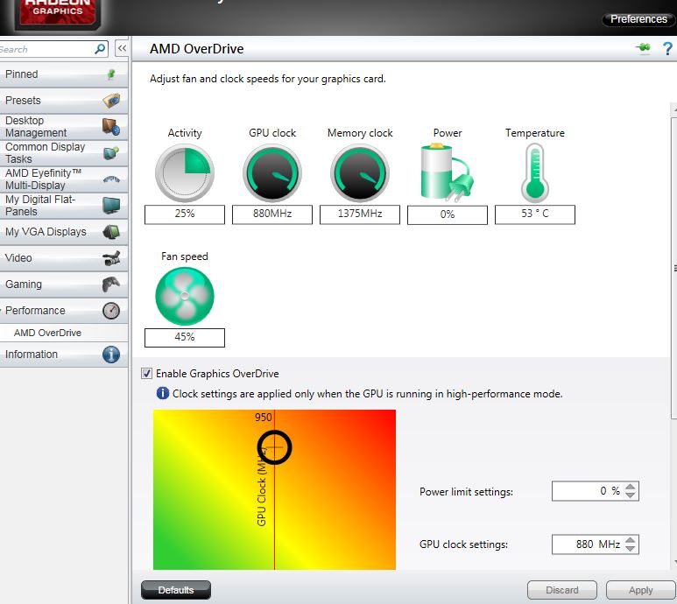Click the Desktop Management icon
The width and height of the screenshot is (677, 604).
coord(111,126)
